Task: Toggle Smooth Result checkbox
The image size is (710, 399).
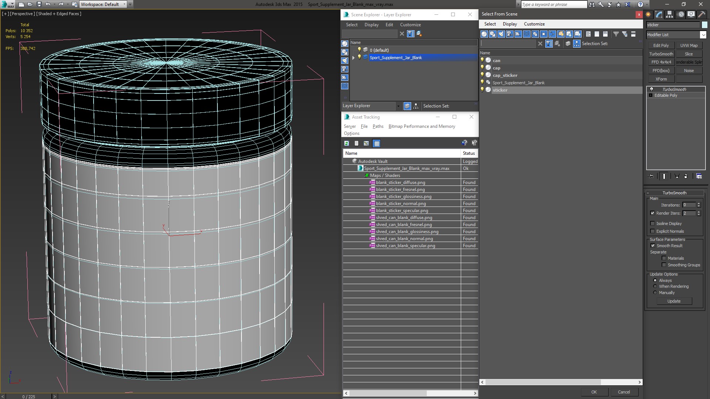Action: (653, 246)
